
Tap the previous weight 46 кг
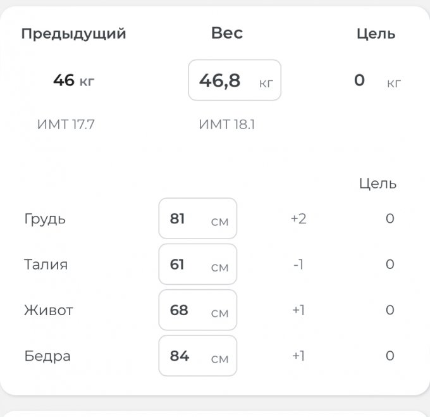73,80
